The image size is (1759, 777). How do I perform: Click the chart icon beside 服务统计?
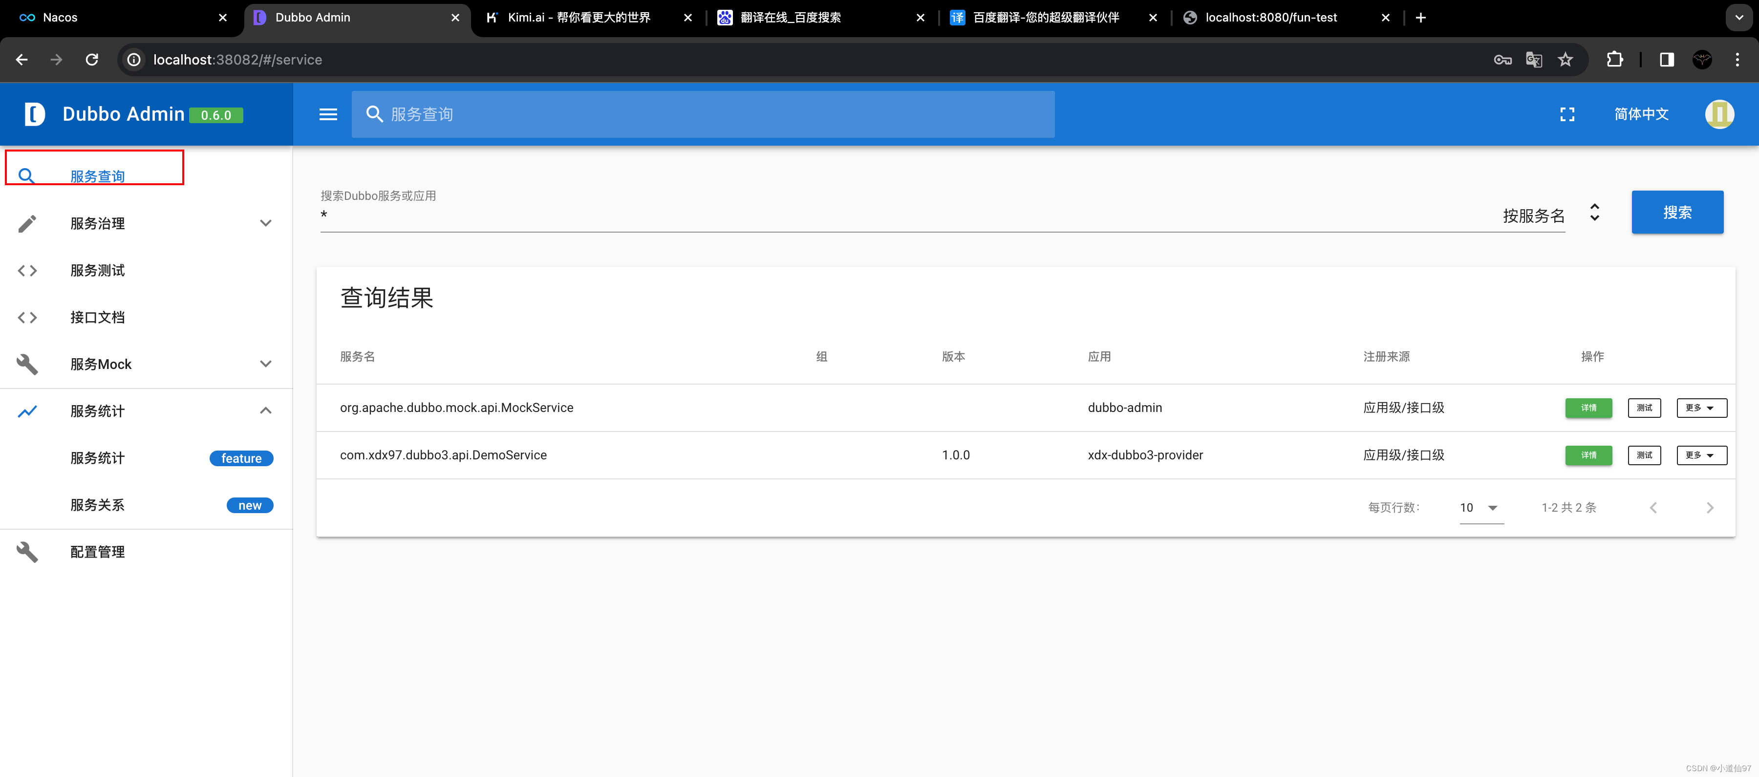(x=27, y=411)
